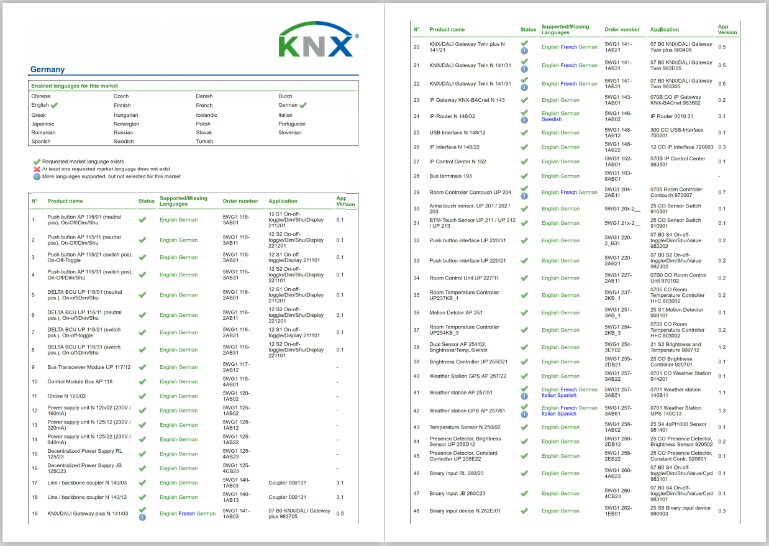Image resolution: width=769 pixels, height=546 pixels.
Task: Click info icon in IP-Router N 146/02 row
Action: pyautogui.click(x=524, y=119)
